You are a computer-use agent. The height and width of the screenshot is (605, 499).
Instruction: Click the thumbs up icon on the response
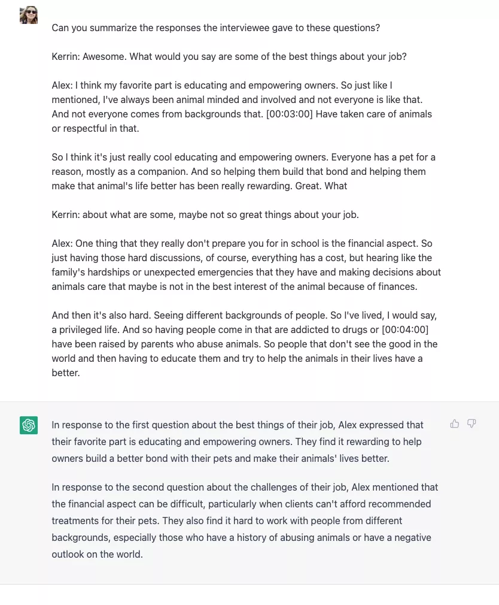(x=455, y=424)
